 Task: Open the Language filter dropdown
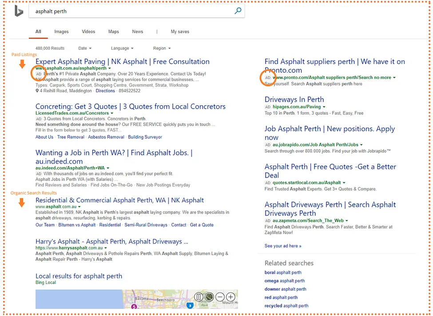122,48
